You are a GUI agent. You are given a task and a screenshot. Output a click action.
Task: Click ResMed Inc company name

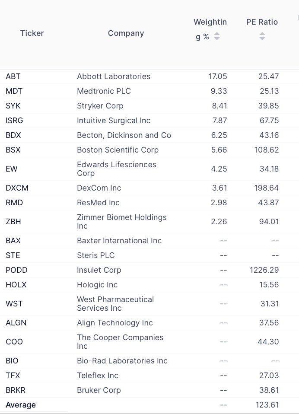(x=98, y=203)
